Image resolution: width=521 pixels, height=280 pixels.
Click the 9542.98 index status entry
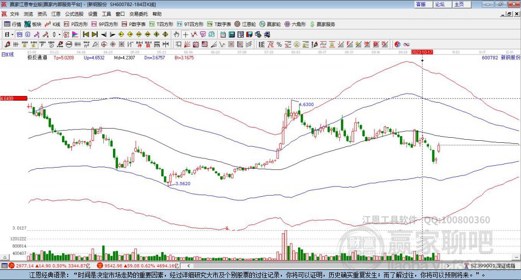point(138,266)
